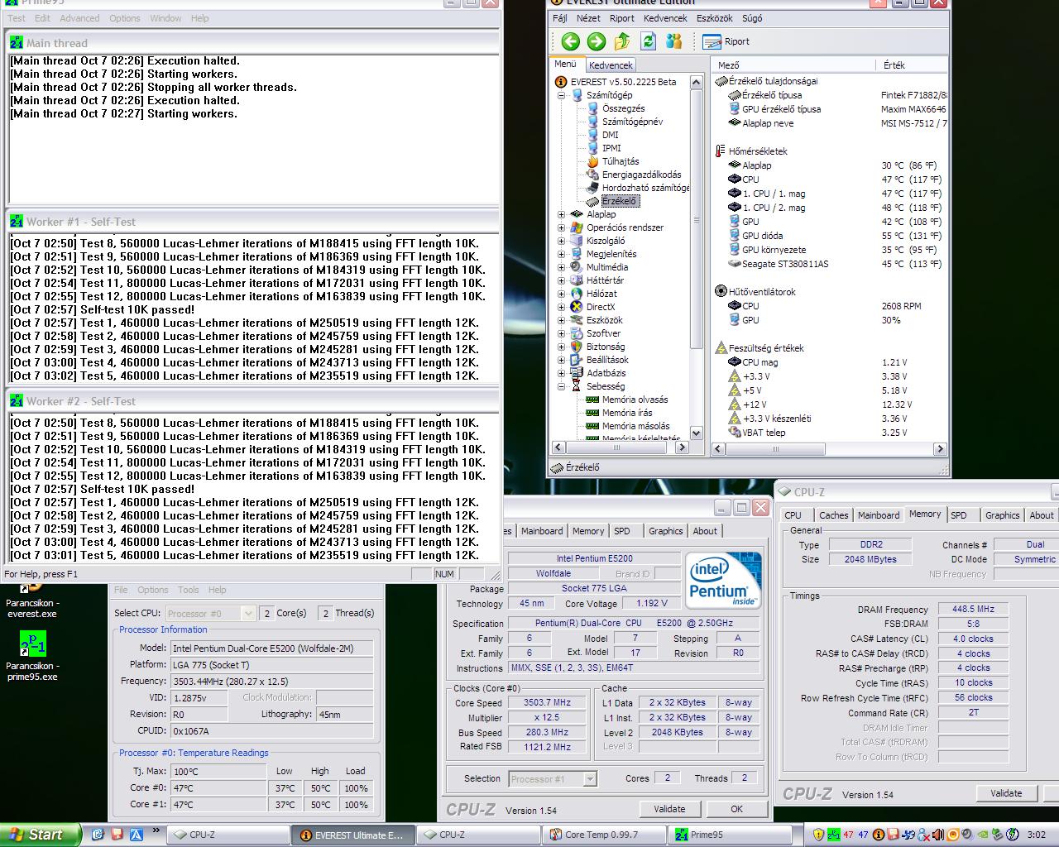
Task: Switch to Caches tab in Memory CPU-Z window
Action: point(833,515)
